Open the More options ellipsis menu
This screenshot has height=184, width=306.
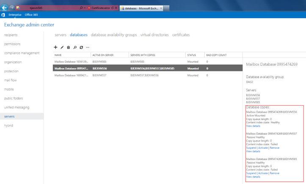pos(88,47)
